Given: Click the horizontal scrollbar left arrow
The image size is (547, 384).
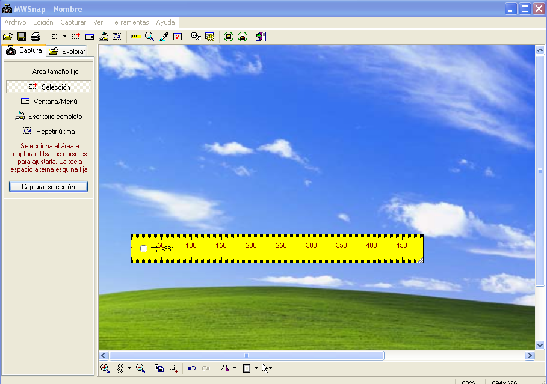Looking at the screenshot, I should [104, 355].
